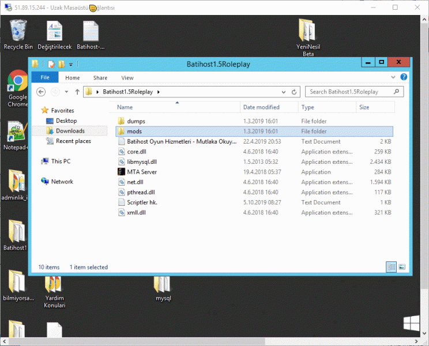Open the Explorer Help question mark icon

click(404, 77)
